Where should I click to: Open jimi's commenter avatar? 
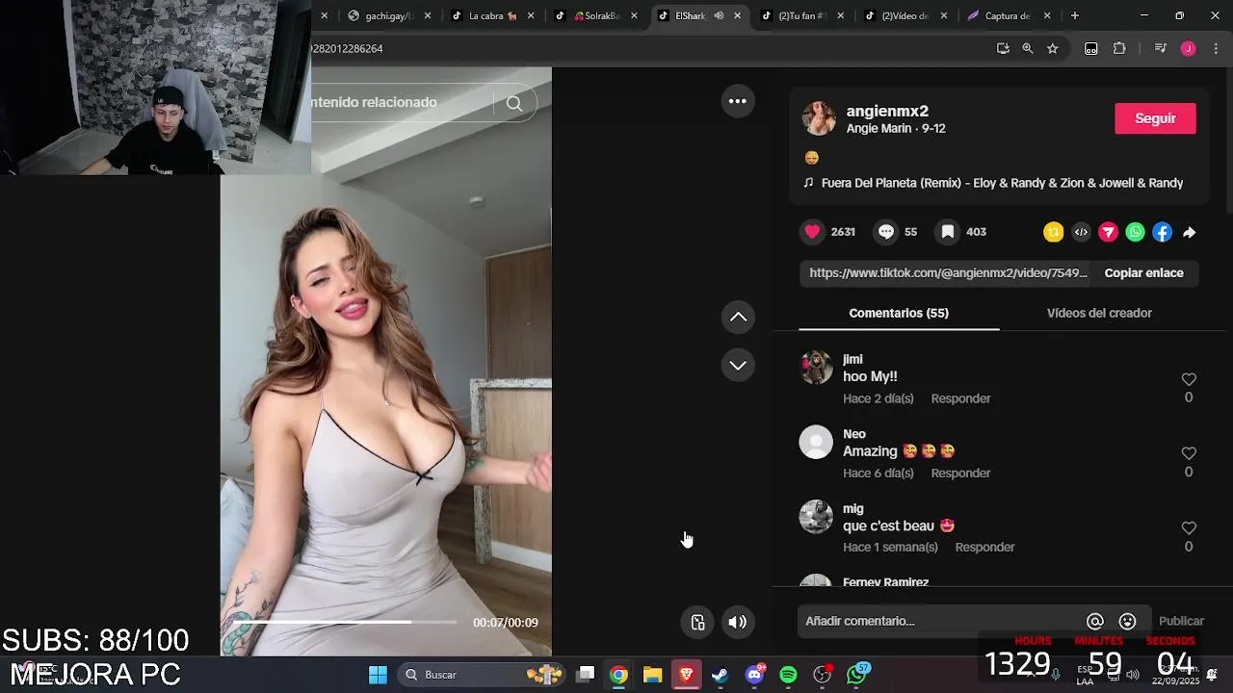816,368
